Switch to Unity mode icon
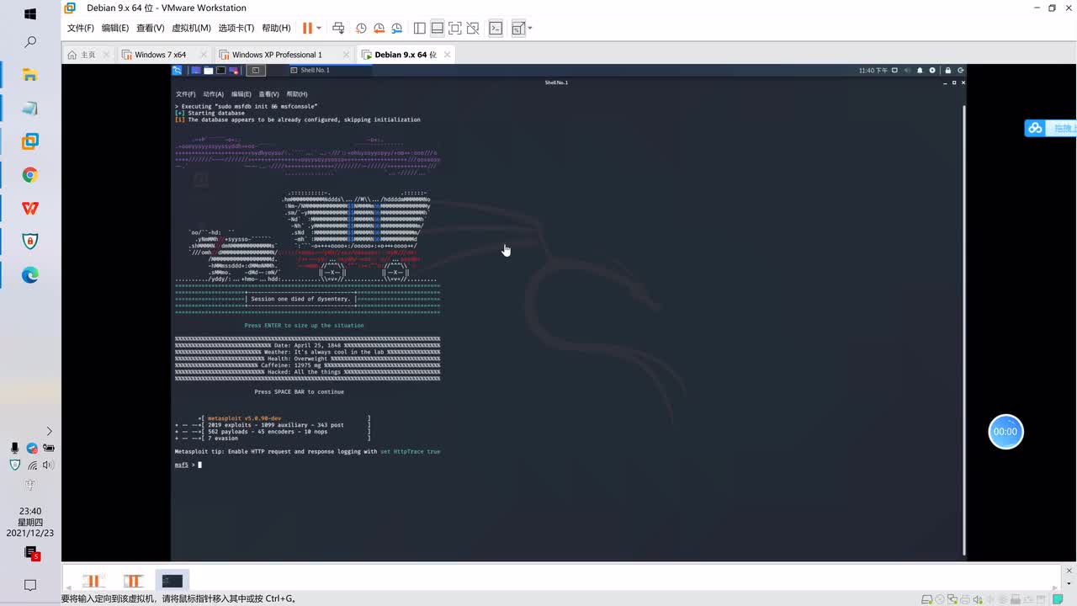 (x=473, y=28)
